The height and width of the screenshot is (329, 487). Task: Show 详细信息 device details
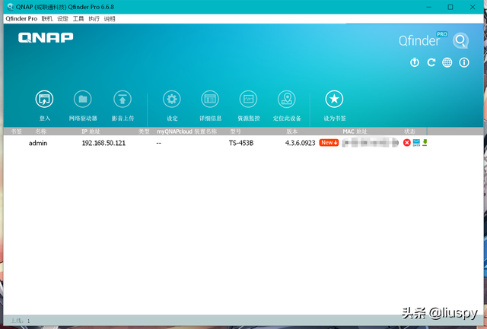pyautogui.click(x=210, y=100)
